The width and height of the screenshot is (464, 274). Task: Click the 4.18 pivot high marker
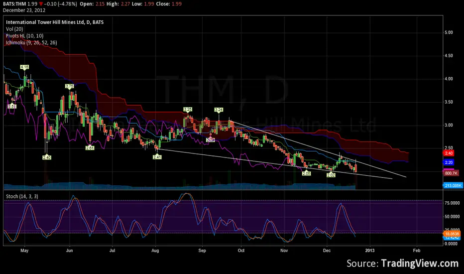pos(24,67)
